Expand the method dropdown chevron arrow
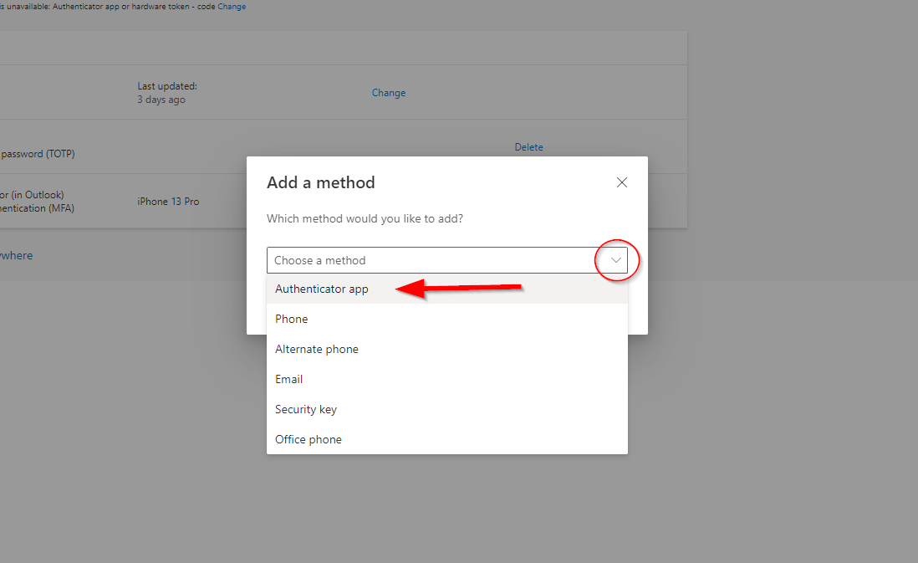The height and width of the screenshot is (563, 918). click(x=616, y=260)
